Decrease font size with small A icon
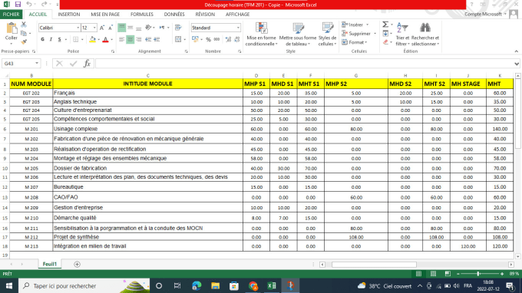 [x=111, y=28]
